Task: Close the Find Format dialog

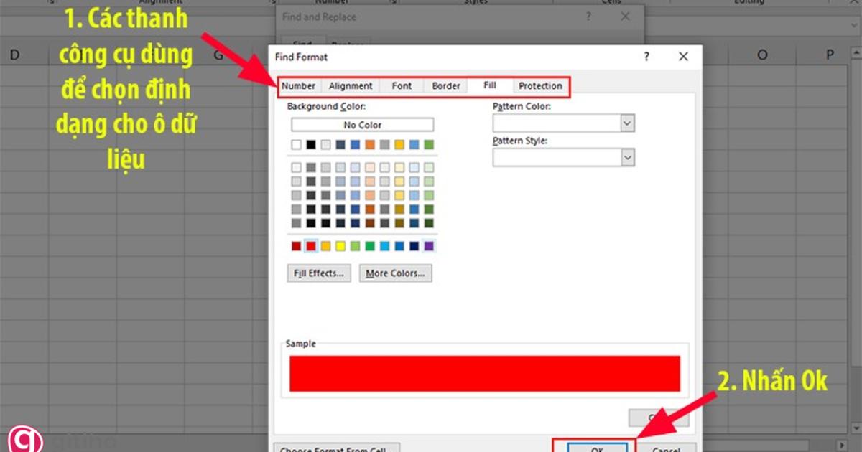Action: pyautogui.click(x=683, y=57)
